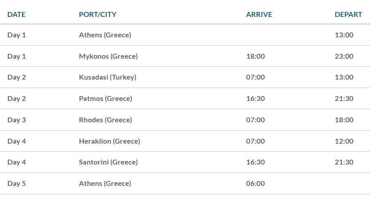Screen dimensions: 370x201
Task: Select Kusadasi (Turkey) port entry
Action: tap(108, 77)
